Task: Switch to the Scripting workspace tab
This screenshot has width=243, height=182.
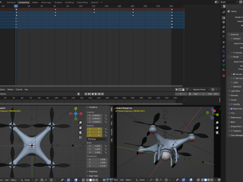Action: click(x=58, y=3)
